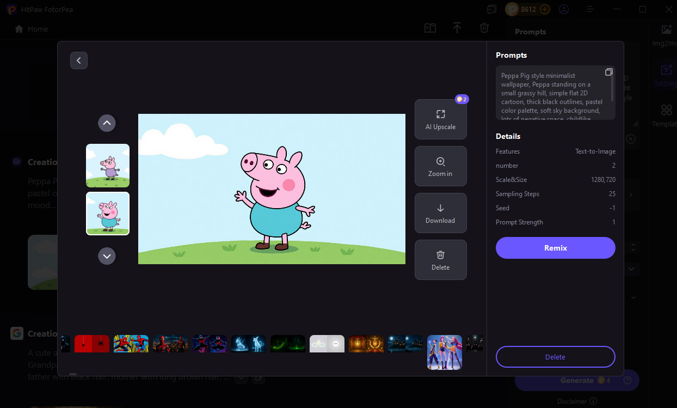
Task: Open the Zoom in tool
Action: pos(440,166)
